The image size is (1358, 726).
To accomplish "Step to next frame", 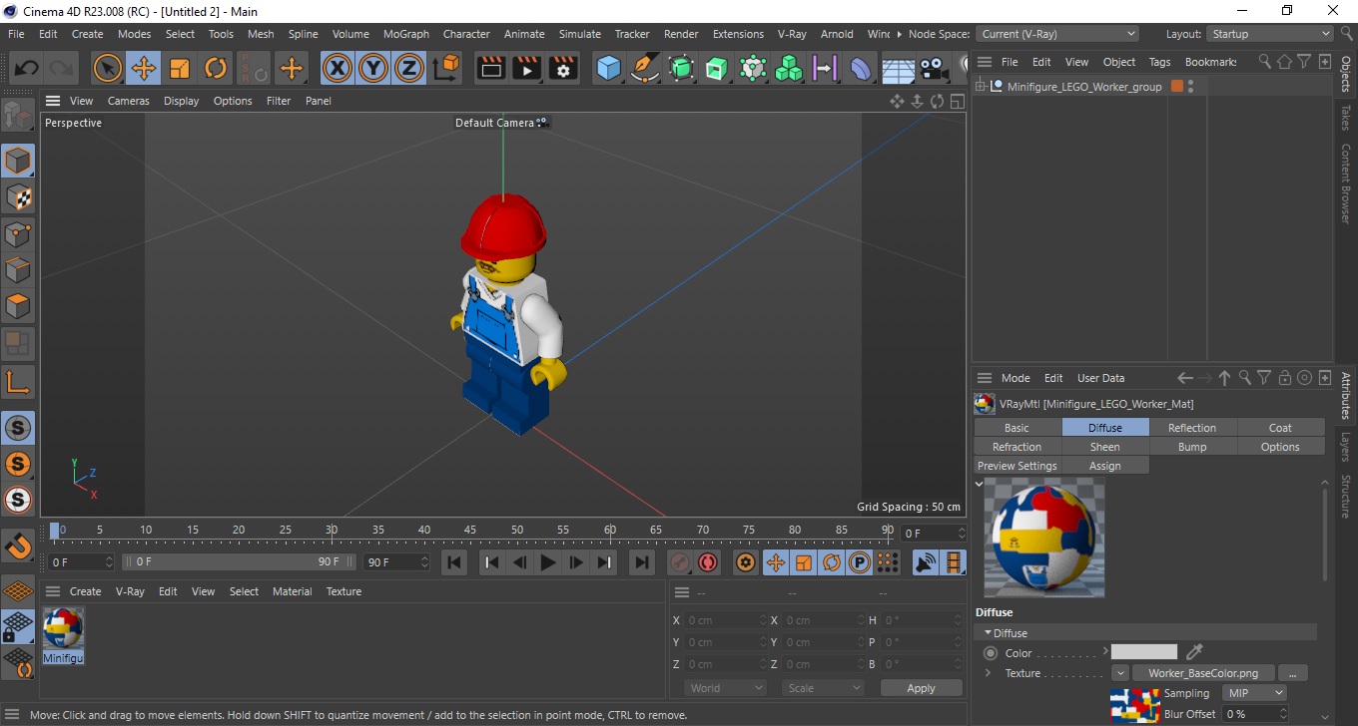I will coord(576,562).
